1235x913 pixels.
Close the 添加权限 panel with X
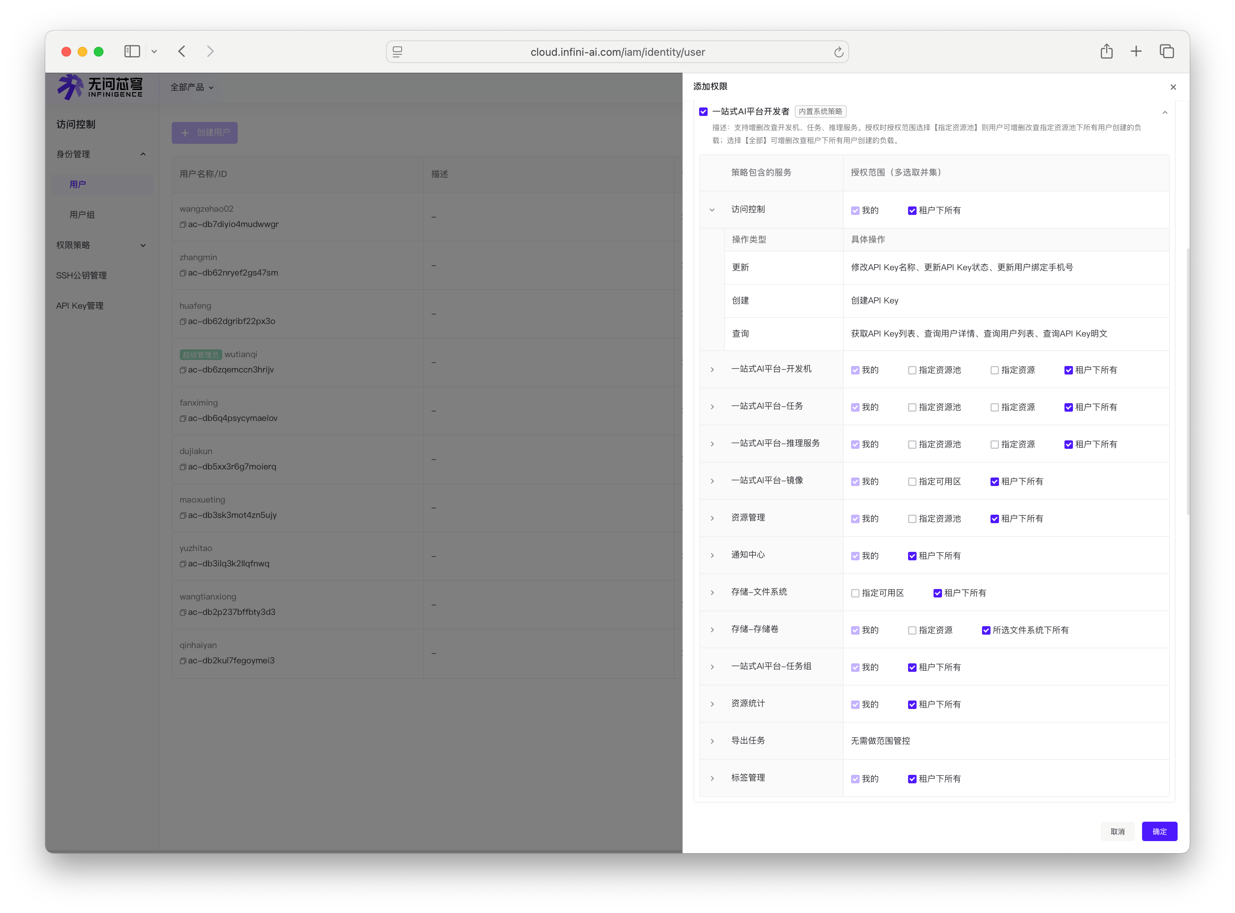1173,87
